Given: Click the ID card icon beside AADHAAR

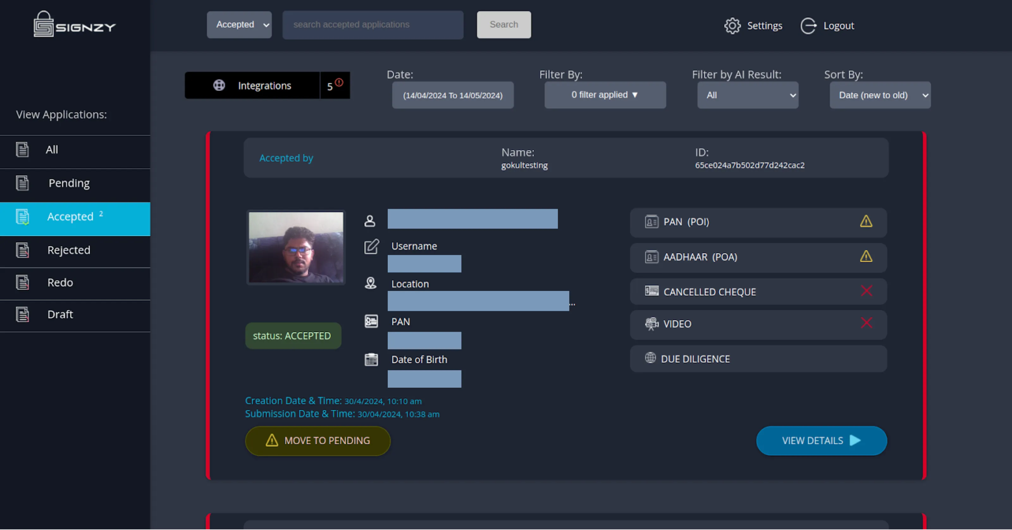Looking at the screenshot, I should [652, 257].
